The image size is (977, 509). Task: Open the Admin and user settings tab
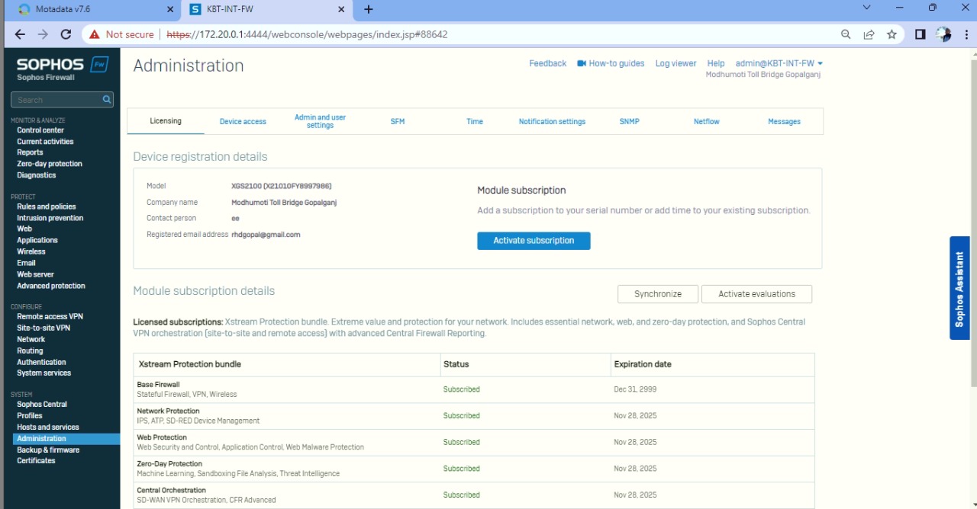click(x=320, y=121)
